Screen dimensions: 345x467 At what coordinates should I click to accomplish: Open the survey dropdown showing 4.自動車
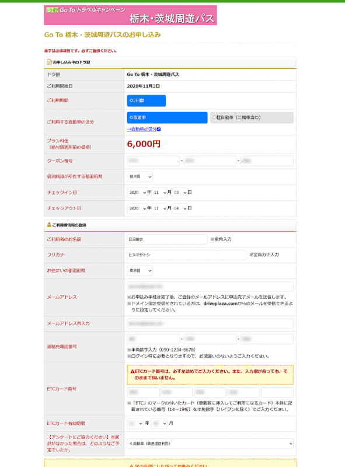[210, 444]
